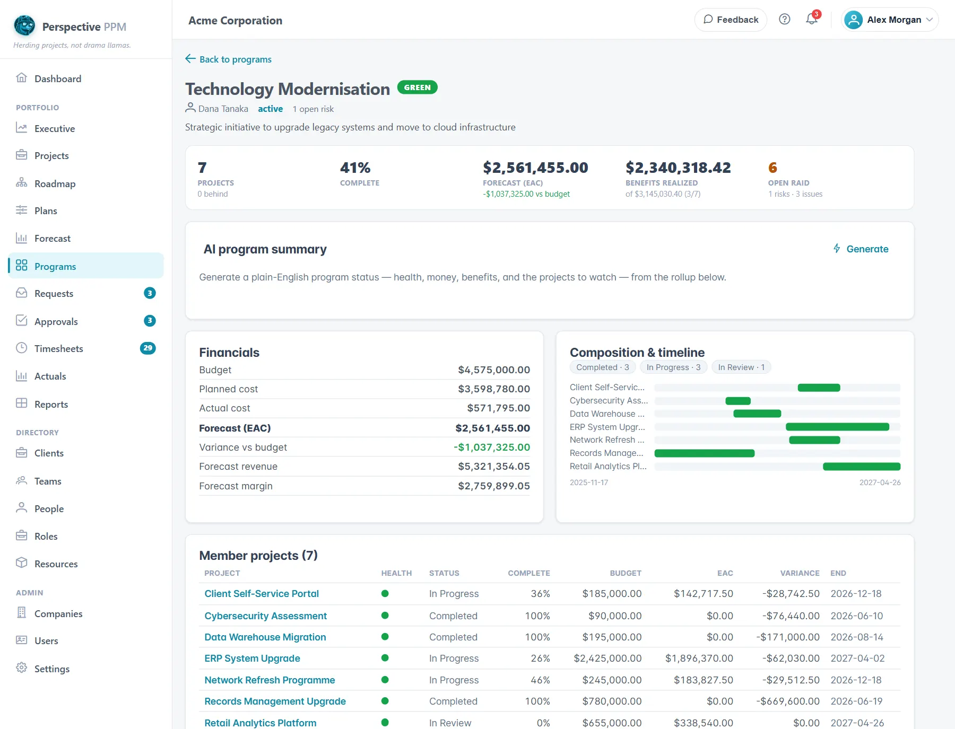This screenshot has width=955, height=729.
Task: Click the 'Completed · 3' chip
Action: click(603, 367)
